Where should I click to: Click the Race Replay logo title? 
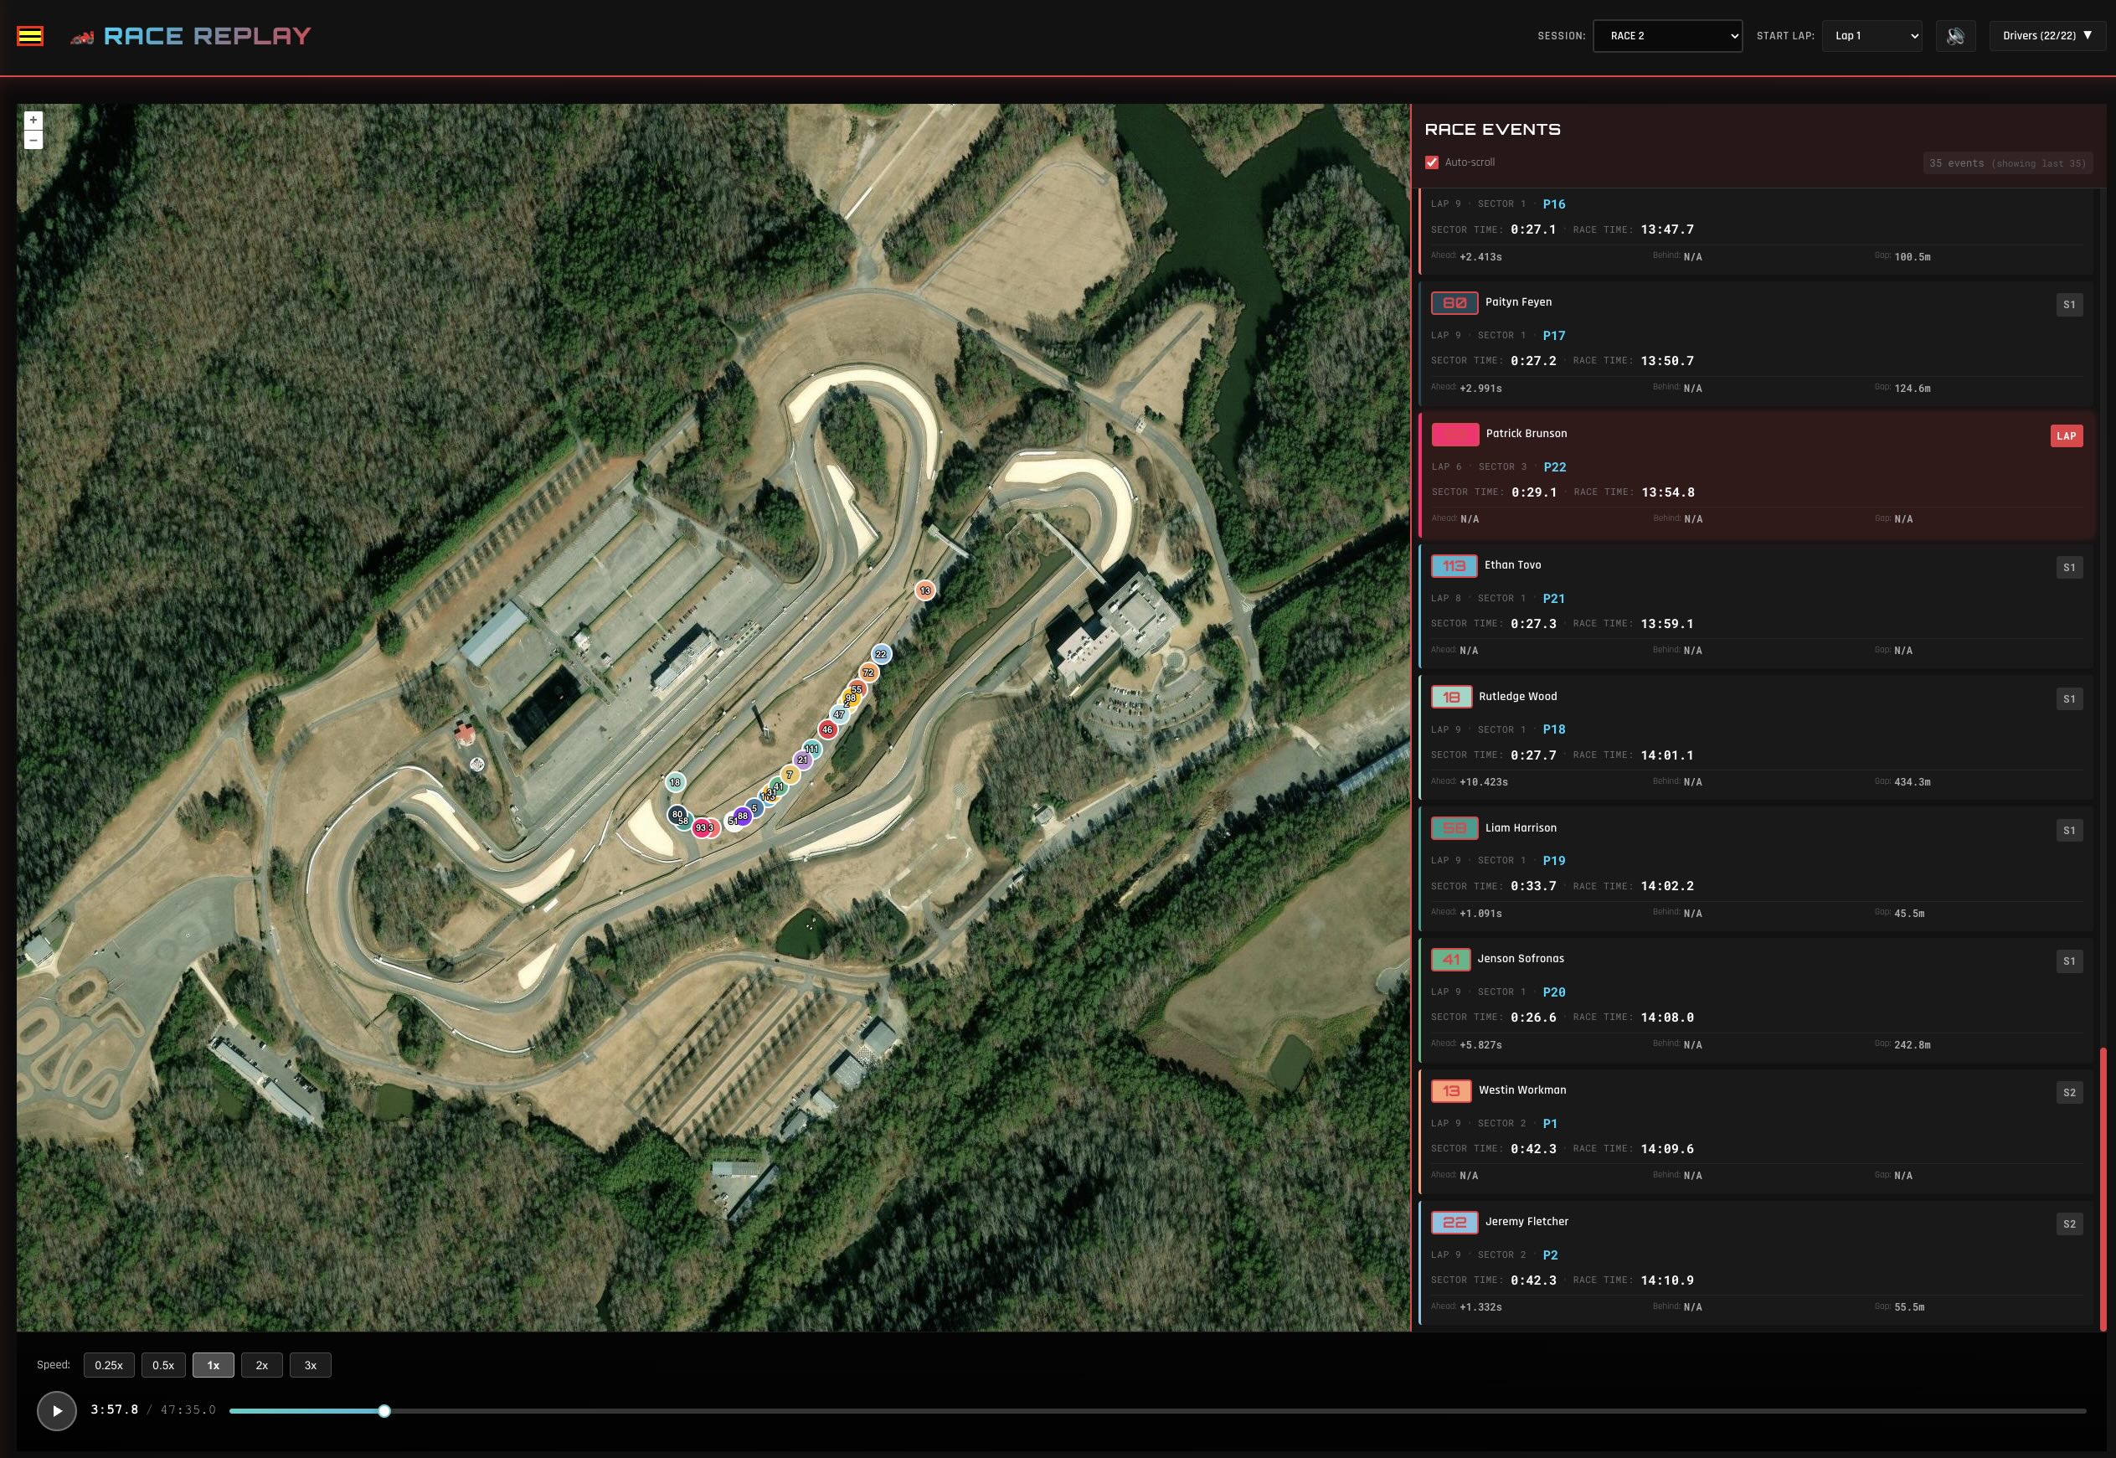pyautogui.click(x=206, y=37)
